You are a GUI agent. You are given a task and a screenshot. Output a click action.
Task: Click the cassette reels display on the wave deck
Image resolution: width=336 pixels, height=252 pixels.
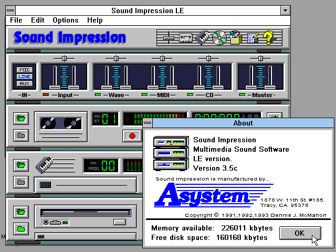click(61, 123)
